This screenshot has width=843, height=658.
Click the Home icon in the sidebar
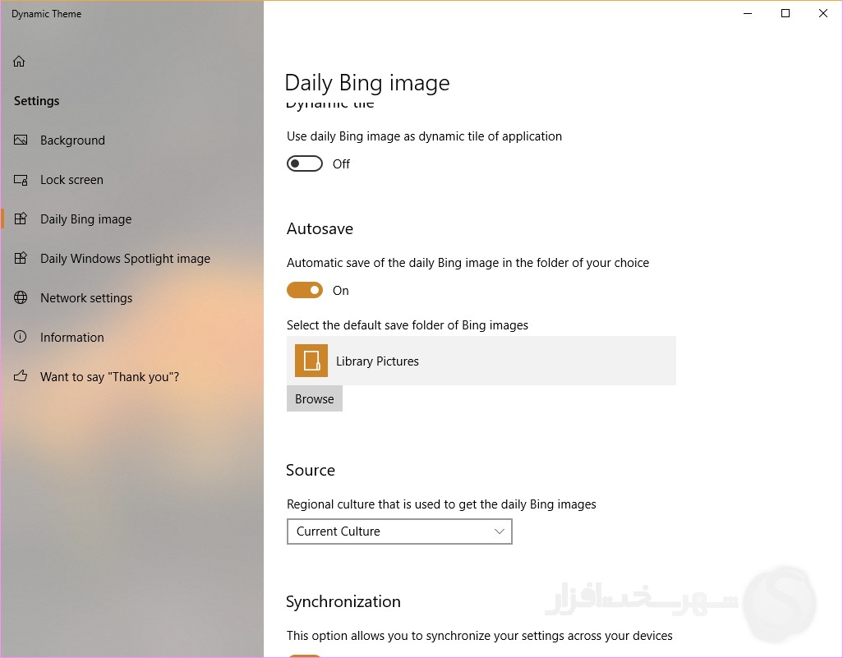[20, 62]
